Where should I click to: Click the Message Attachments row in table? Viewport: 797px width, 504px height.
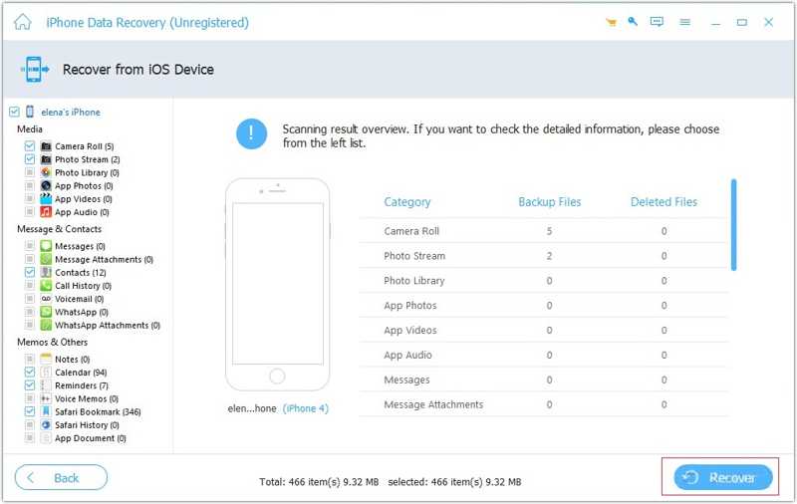tap(543, 405)
